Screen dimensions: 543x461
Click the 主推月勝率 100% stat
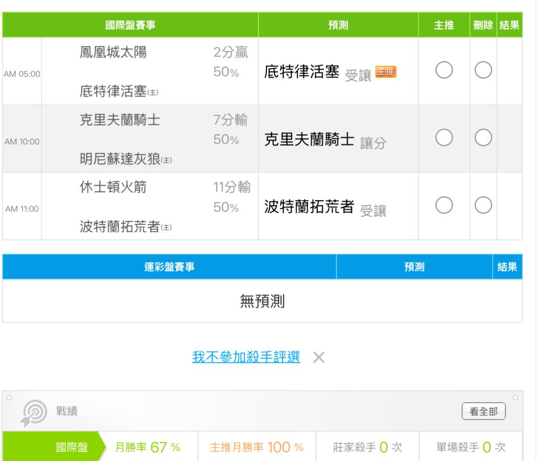point(256,447)
